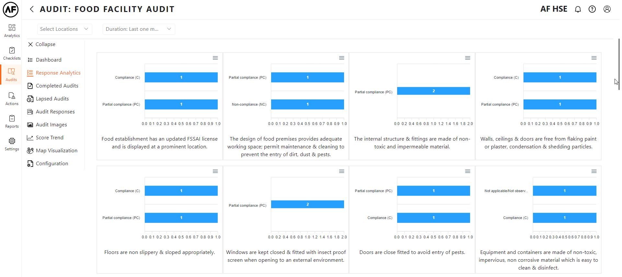
Task: Open Settings in the left sidebar
Action: pyautogui.click(x=12, y=144)
